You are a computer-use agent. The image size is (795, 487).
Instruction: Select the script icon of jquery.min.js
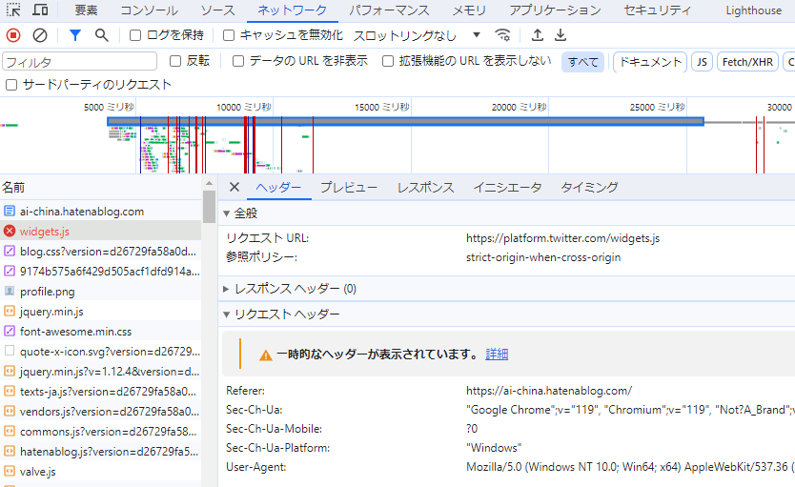10,311
